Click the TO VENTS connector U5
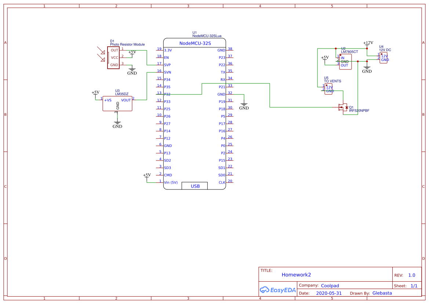 click(328, 89)
